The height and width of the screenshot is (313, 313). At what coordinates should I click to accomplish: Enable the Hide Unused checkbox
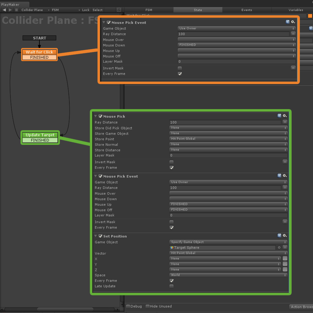(148, 306)
